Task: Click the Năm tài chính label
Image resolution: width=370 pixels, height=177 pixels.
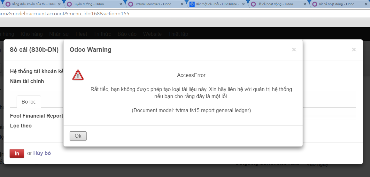Action: (x=27, y=81)
